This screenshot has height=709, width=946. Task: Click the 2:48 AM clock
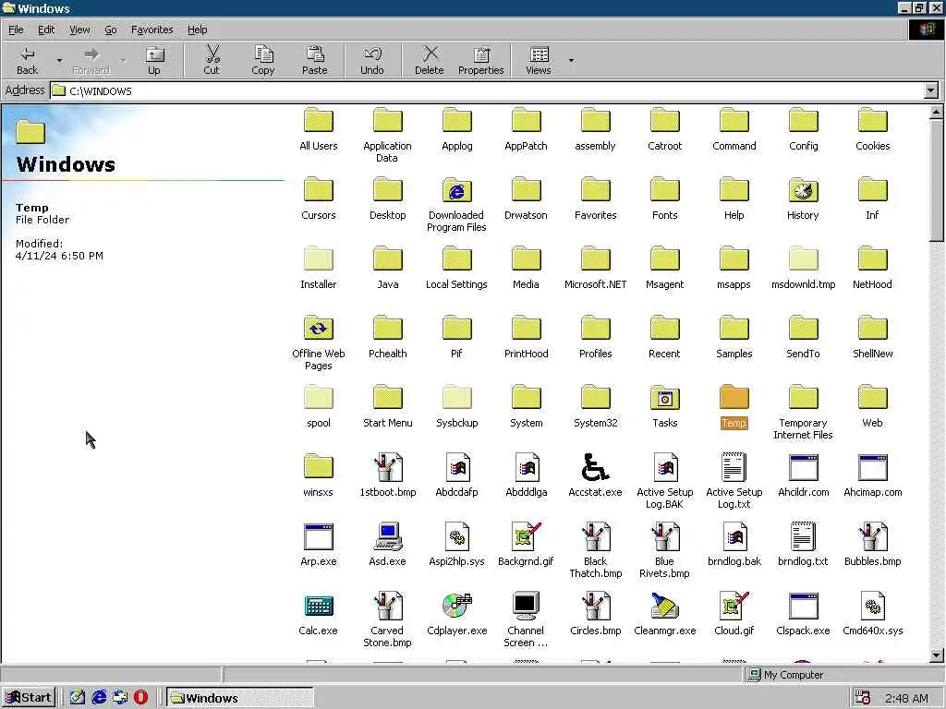point(906,698)
